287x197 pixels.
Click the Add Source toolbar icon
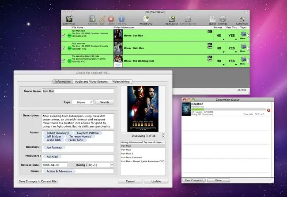172,19
